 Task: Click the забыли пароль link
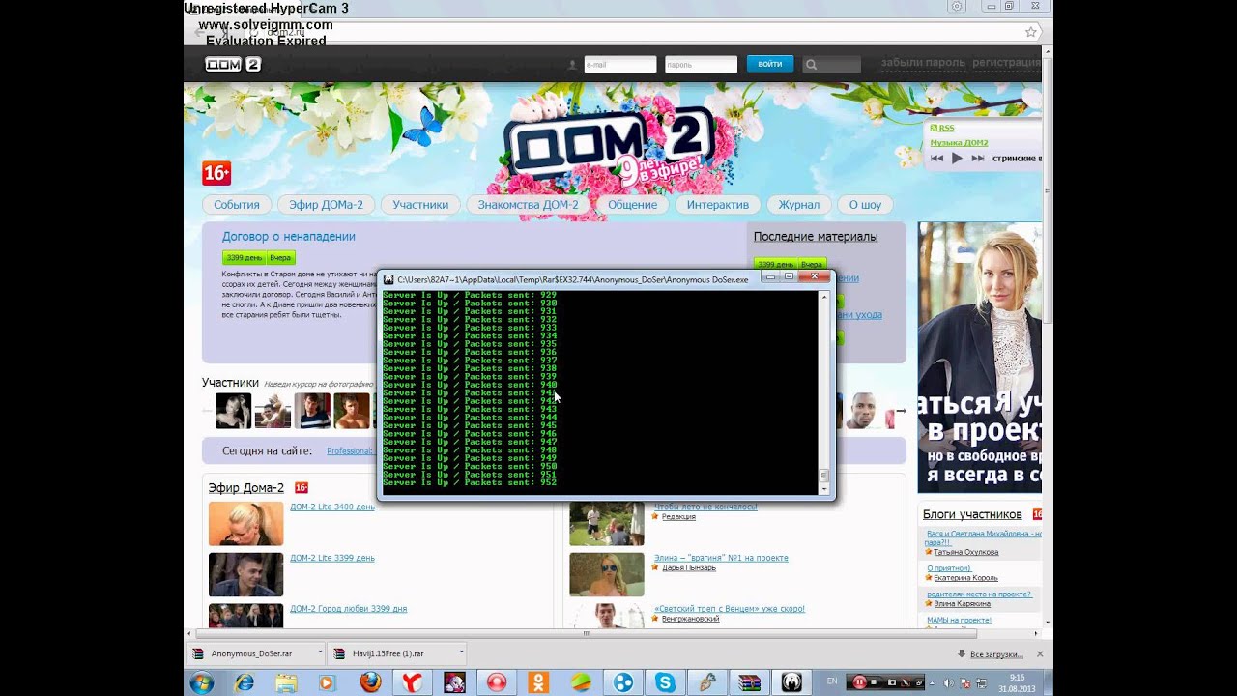(x=923, y=63)
